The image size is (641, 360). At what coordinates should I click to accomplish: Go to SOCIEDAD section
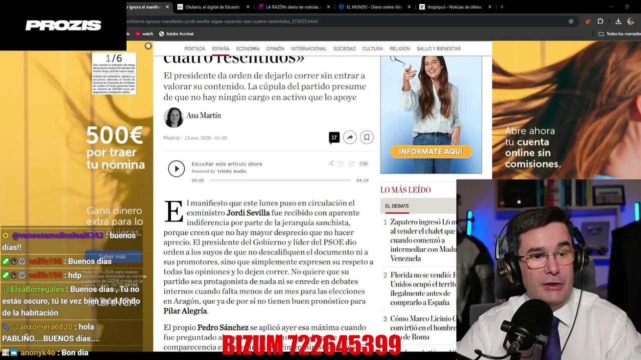(345, 48)
